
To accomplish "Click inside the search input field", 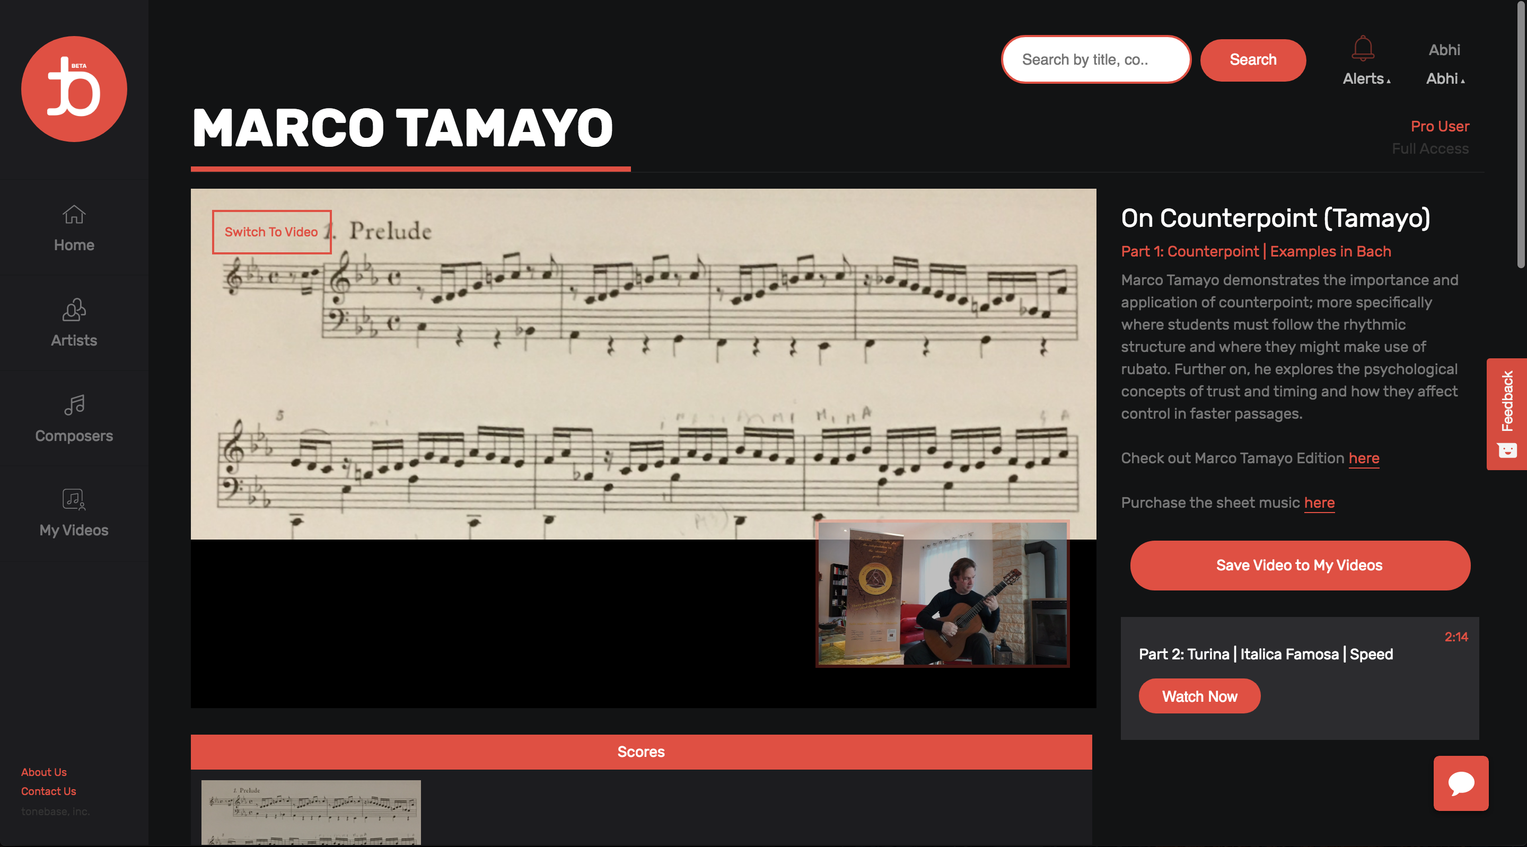I will (x=1095, y=59).
